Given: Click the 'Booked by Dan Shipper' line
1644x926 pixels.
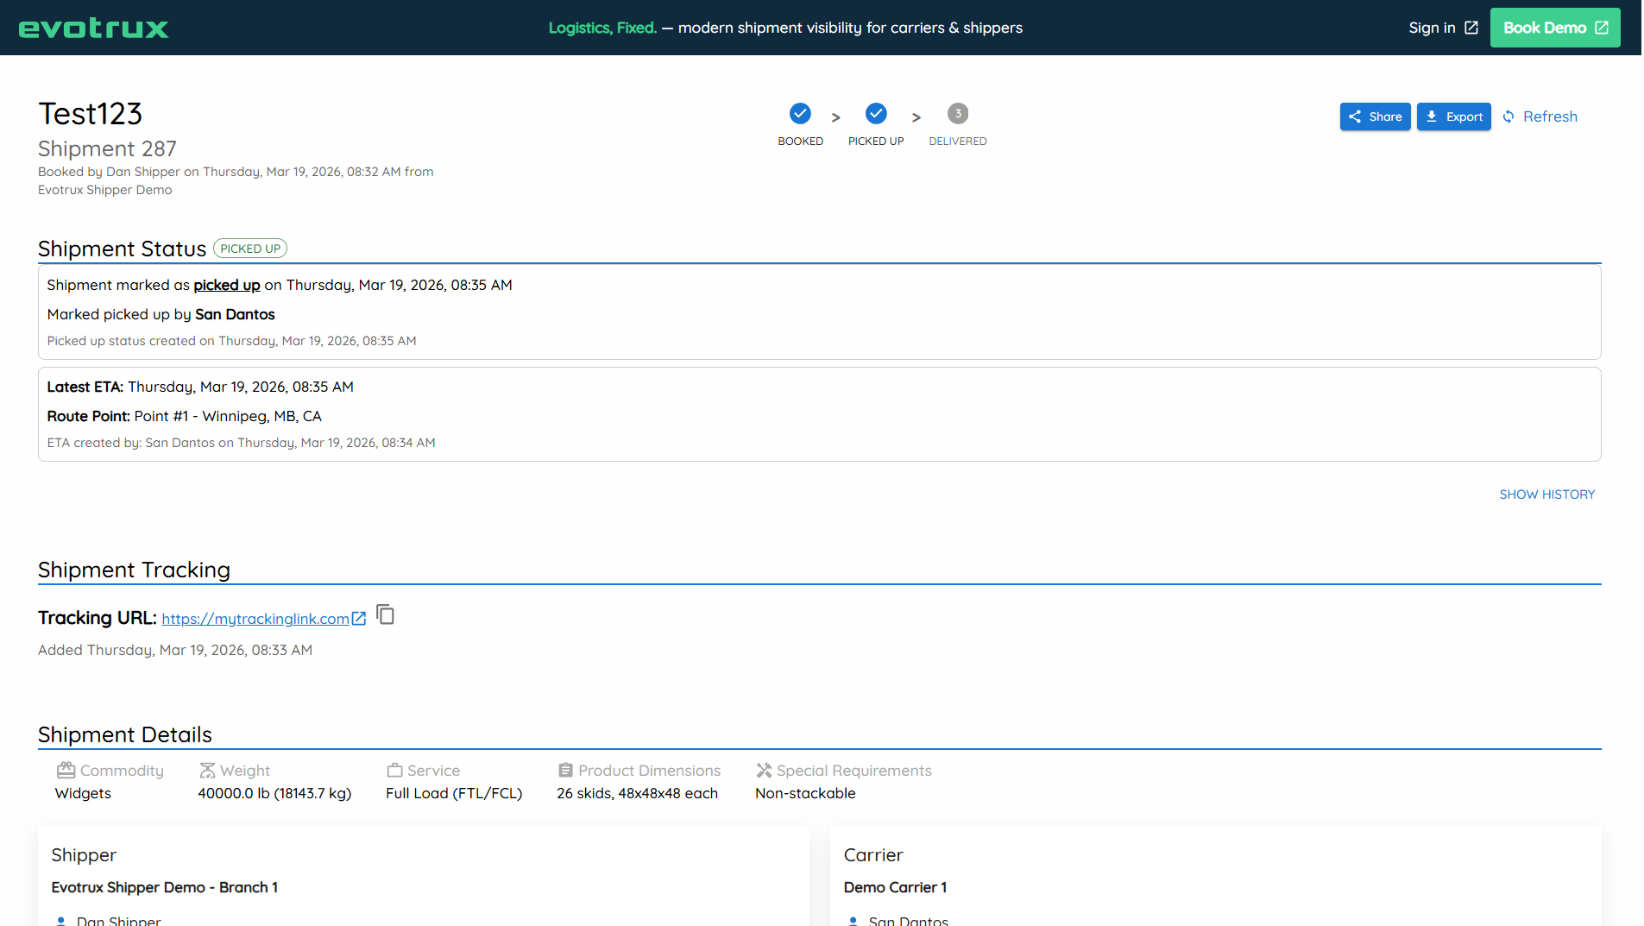Looking at the screenshot, I should coord(236,180).
